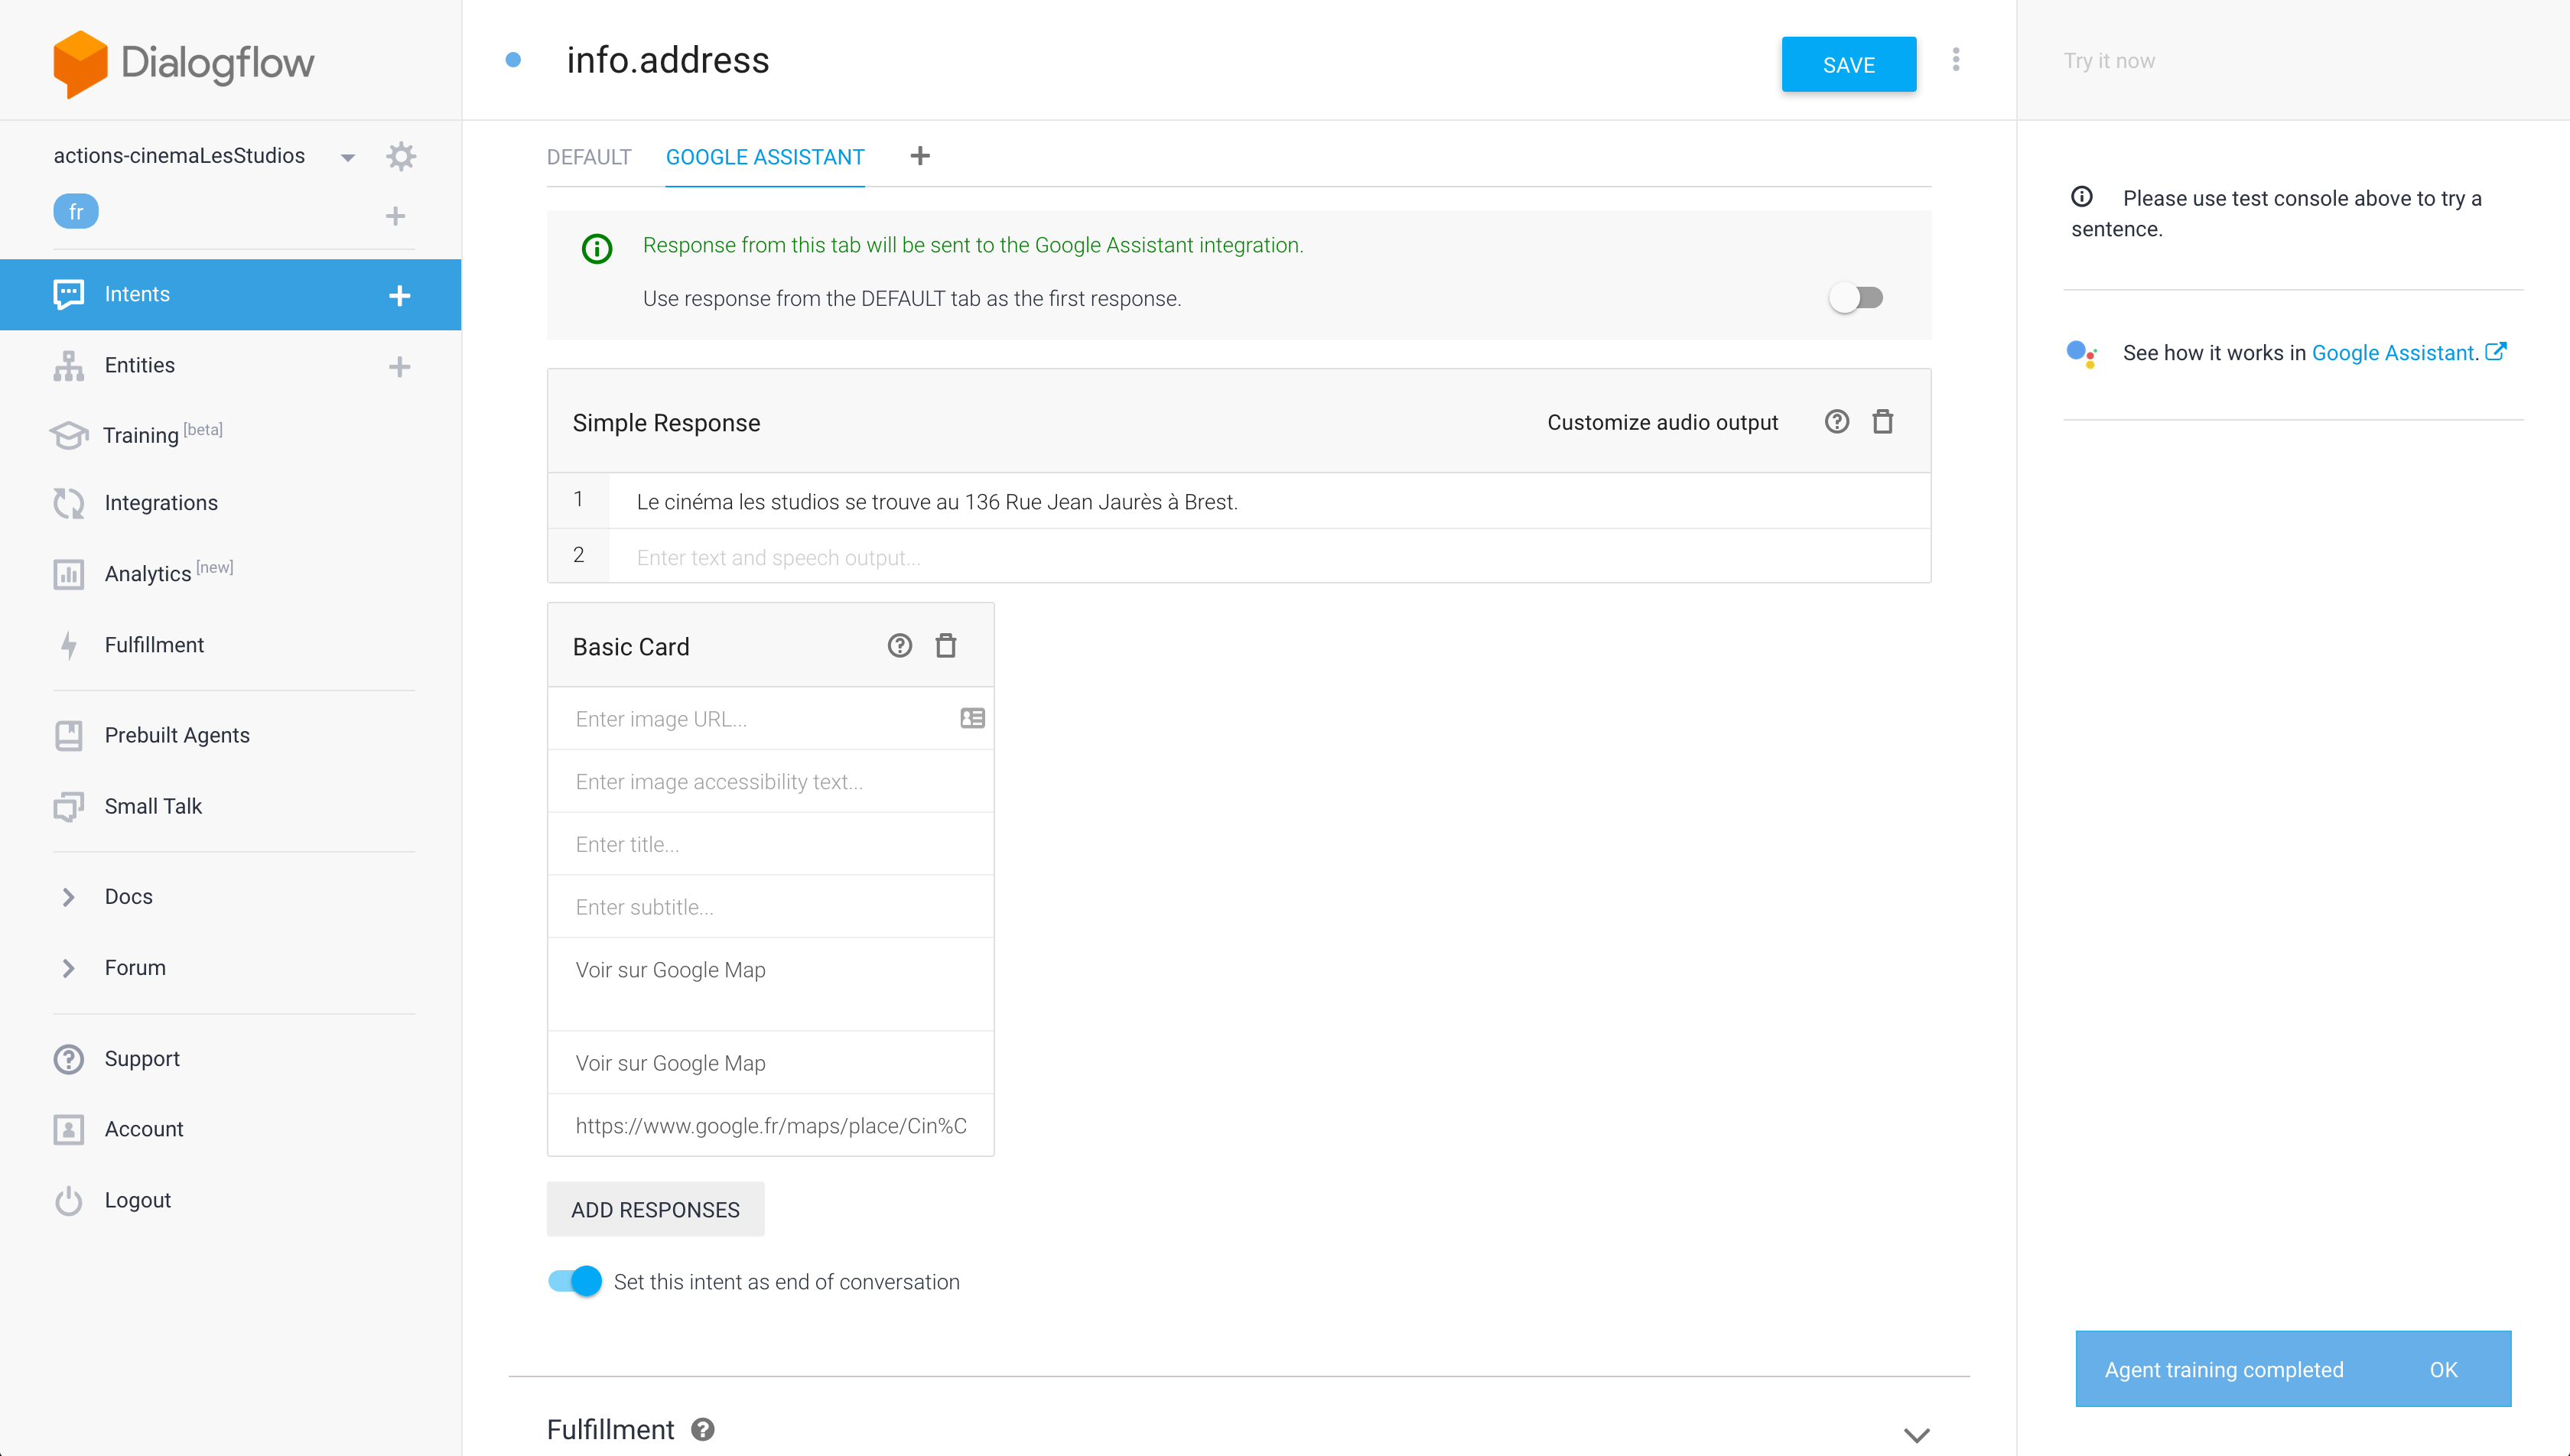Open Fulfillment in the sidebar
2570x1456 pixels.
(x=154, y=645)
